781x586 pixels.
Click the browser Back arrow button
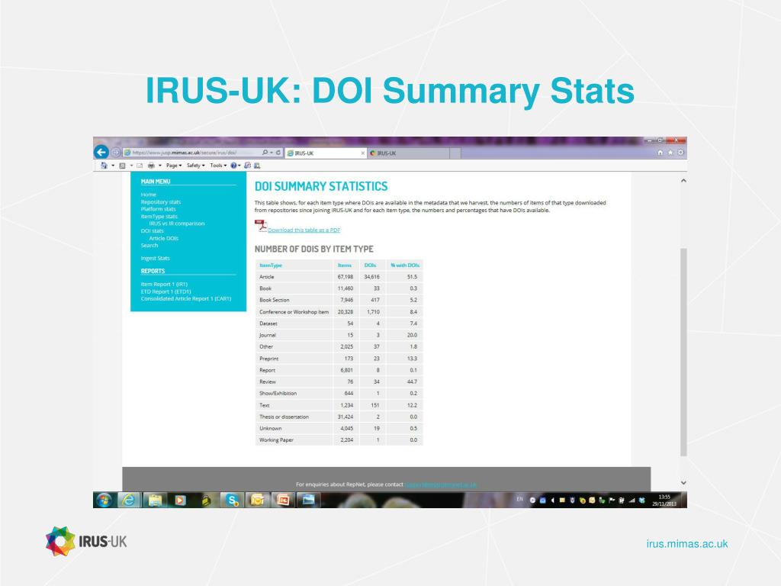(101, 152)
